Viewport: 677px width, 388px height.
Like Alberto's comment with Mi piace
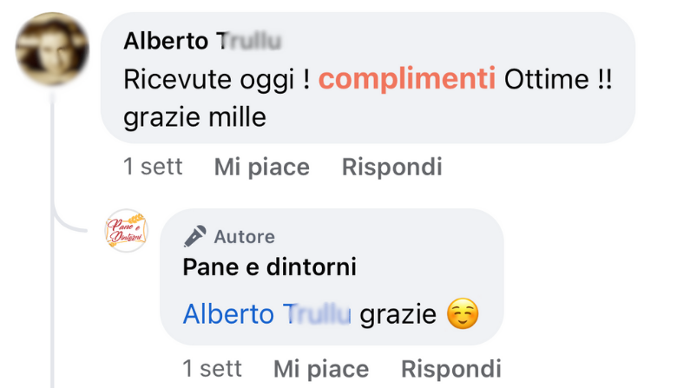pyautogui.click(x=261, y=167)
